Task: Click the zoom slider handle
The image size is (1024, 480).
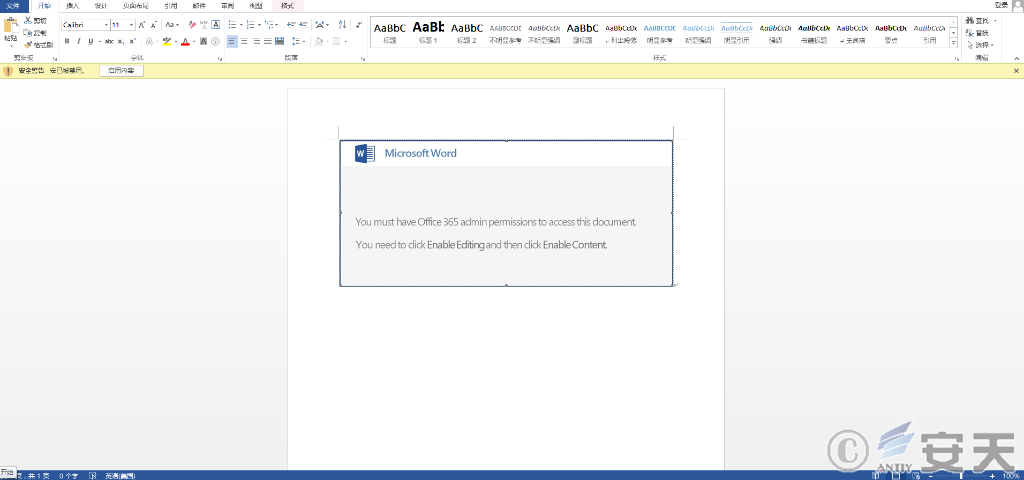Action: pyautogui.click(x=961, y=476)
